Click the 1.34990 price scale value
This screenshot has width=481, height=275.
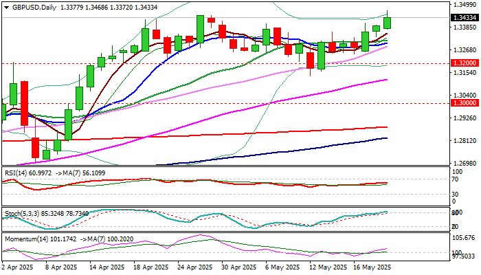point(465,5)
